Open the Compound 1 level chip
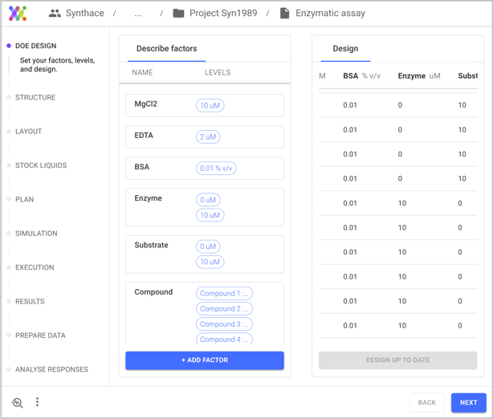 pyautogui.click(x=224, y=294)
